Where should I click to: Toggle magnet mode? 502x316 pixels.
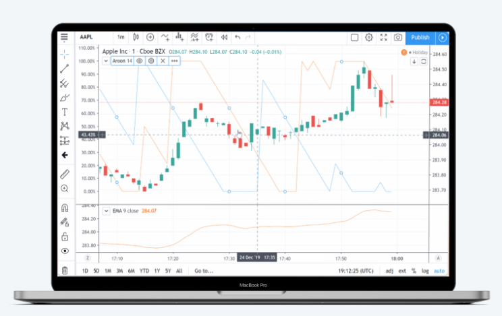(65, 208)
